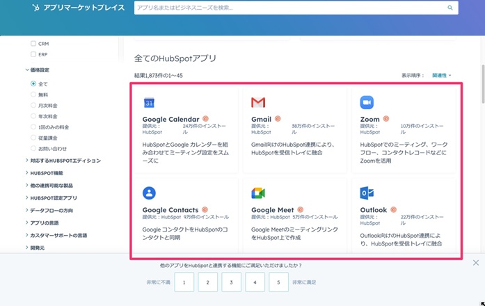Viewport: 485px width, 306px height.
Task: Click the アプリマーケットプレイス header title
Action: click(84, 8)
